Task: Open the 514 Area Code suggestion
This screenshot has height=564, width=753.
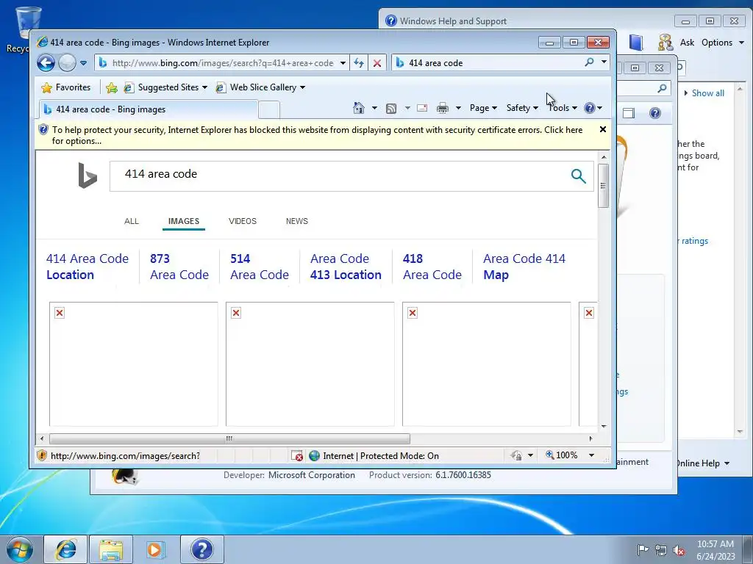Action: pos(260,267)
